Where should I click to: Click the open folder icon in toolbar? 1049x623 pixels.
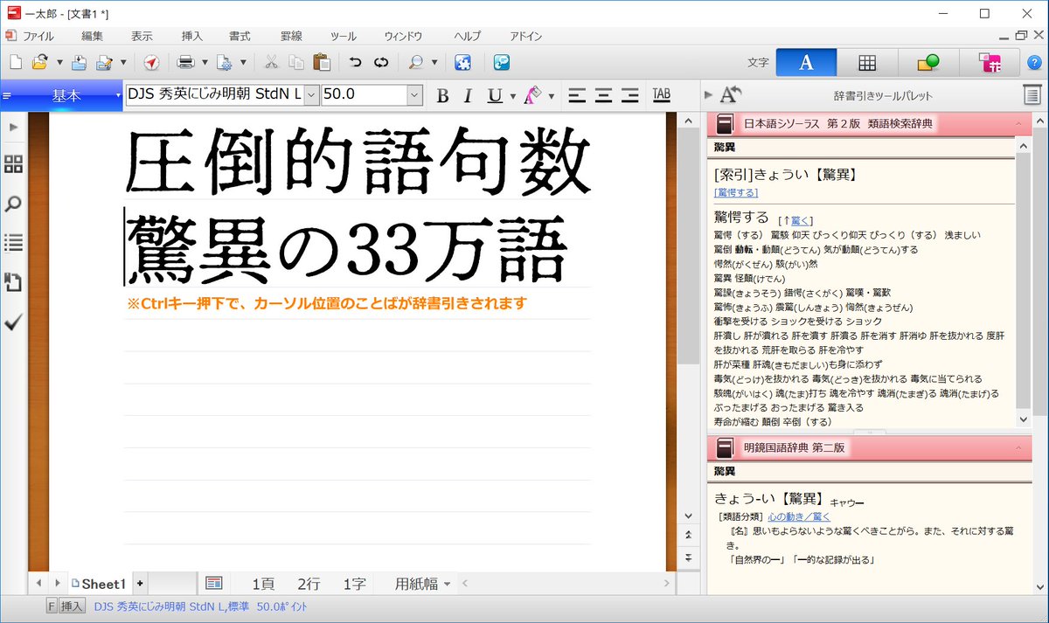(40, 62)
